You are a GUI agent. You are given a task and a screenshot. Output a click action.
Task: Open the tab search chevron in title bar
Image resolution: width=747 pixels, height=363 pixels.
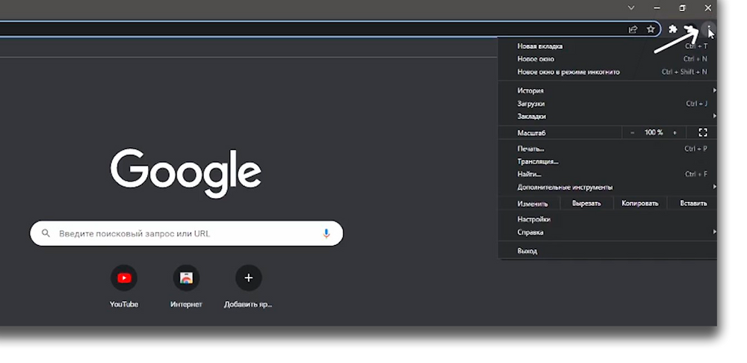pos(631,7)
